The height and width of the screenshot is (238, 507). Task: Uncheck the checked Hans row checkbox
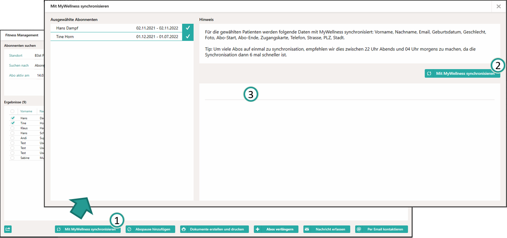point(13,118)
